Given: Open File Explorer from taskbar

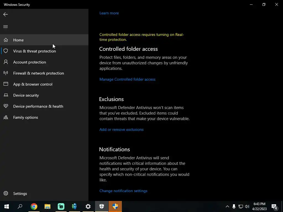Looking at the screenshot, I should click(48, 206).
